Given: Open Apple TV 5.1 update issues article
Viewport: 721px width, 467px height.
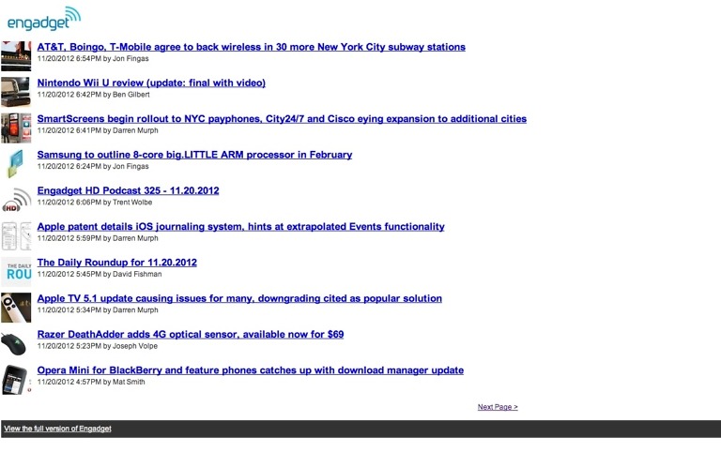Looking at the screenshot, I should coord(239,298).
